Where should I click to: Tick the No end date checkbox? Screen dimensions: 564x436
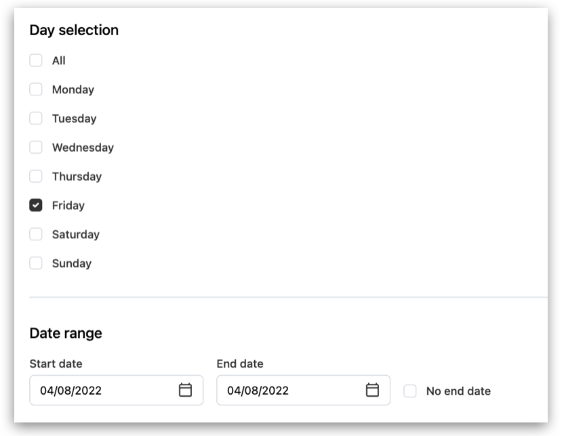click(410, 391)
